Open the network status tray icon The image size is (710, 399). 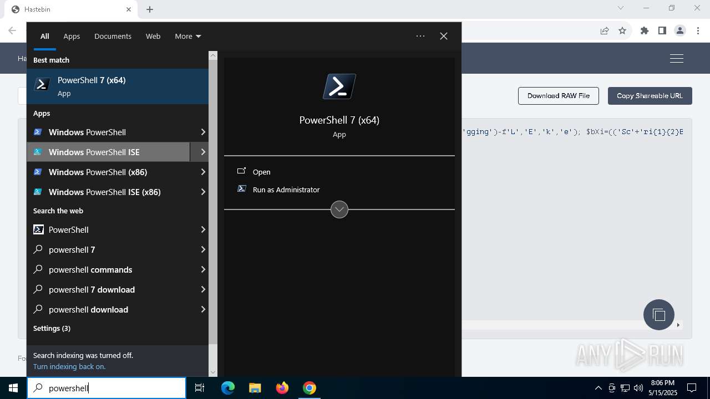pyautogui.click(x=625, y=388)
